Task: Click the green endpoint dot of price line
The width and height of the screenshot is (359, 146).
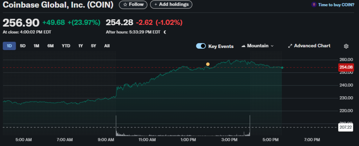Action: [x=282, y=68]
